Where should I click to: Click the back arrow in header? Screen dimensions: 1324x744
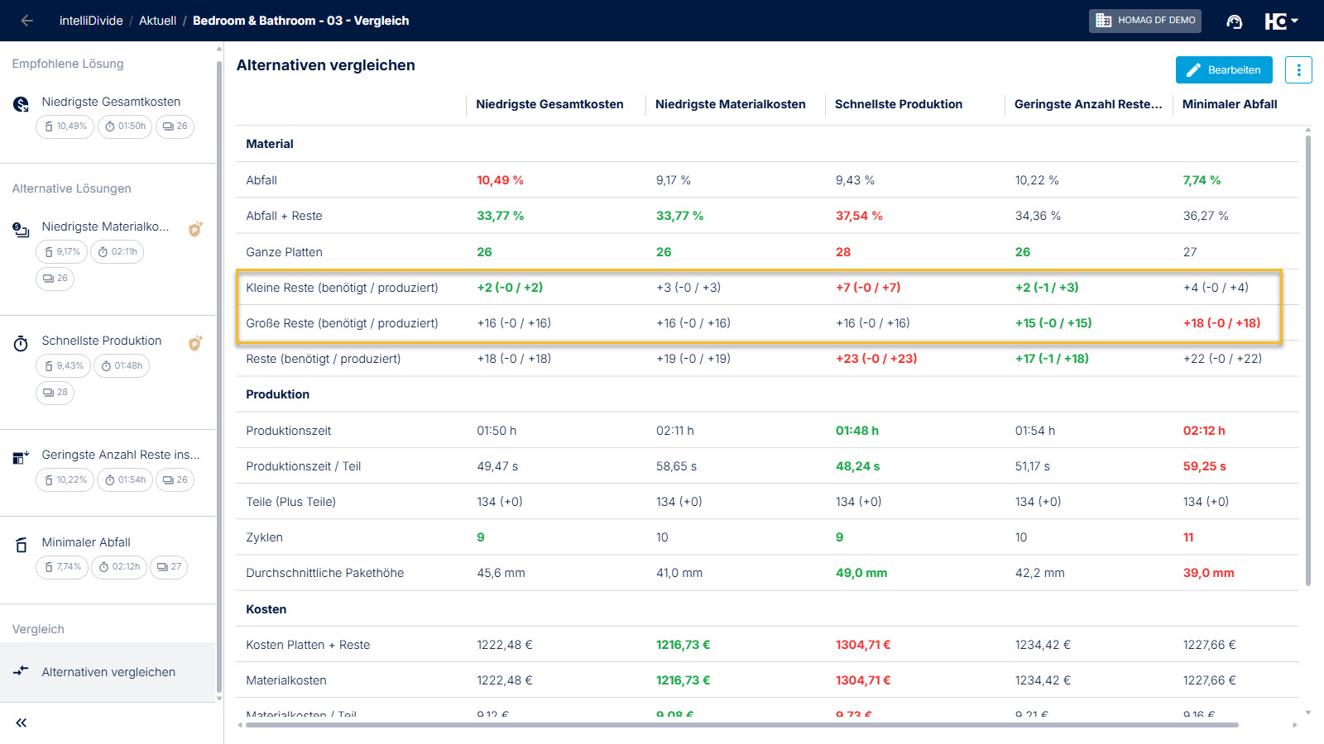coord(27,21)
